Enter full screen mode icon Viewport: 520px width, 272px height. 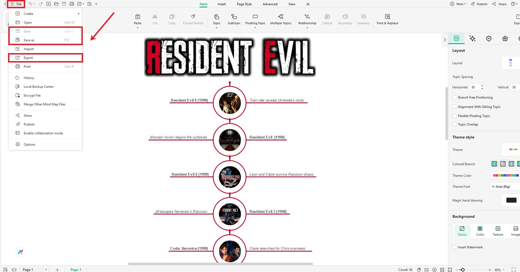click(514, 270)
